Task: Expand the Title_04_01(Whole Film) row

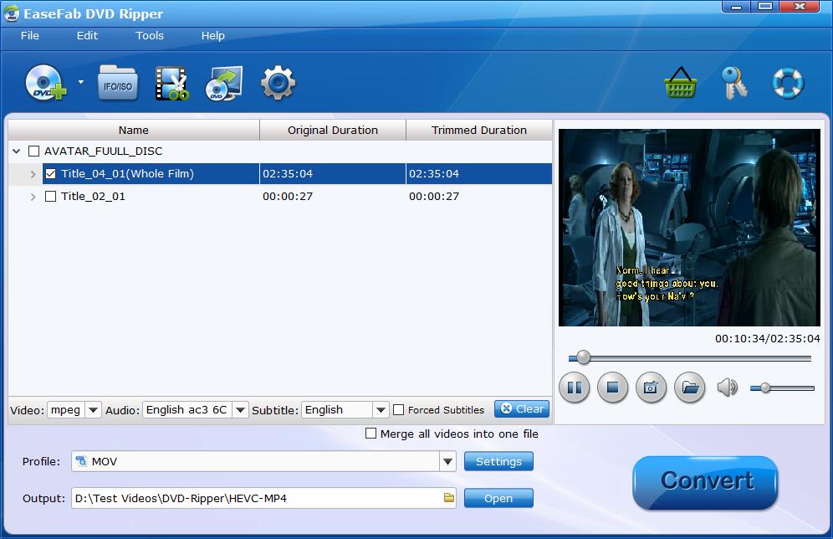Action: (x=33, y=174)
